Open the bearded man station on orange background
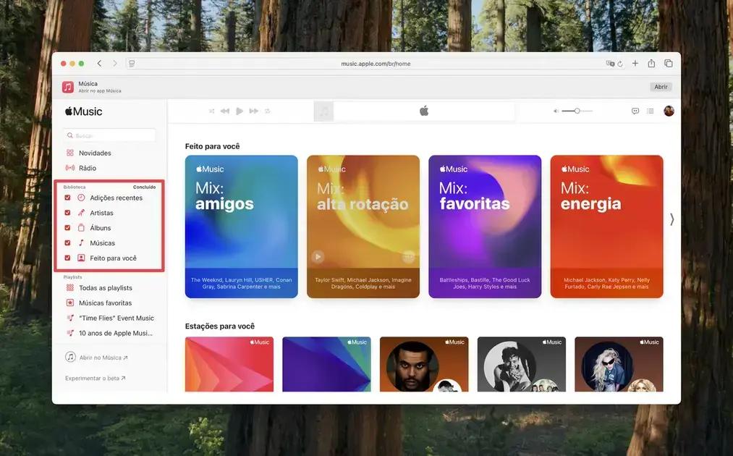The height and width of the screenshot is (456, 733). tap(424, 364)
